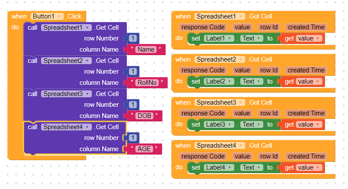Viewport: 348px width, 189px height.
Task: Open Spreadsheet2 dropdown in Got Cell event
Action: coord(220,59)
